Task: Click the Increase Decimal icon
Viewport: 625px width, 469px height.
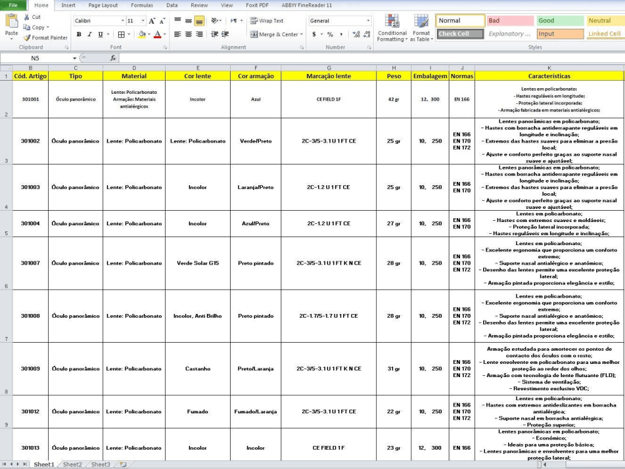Action: (356, 34)
